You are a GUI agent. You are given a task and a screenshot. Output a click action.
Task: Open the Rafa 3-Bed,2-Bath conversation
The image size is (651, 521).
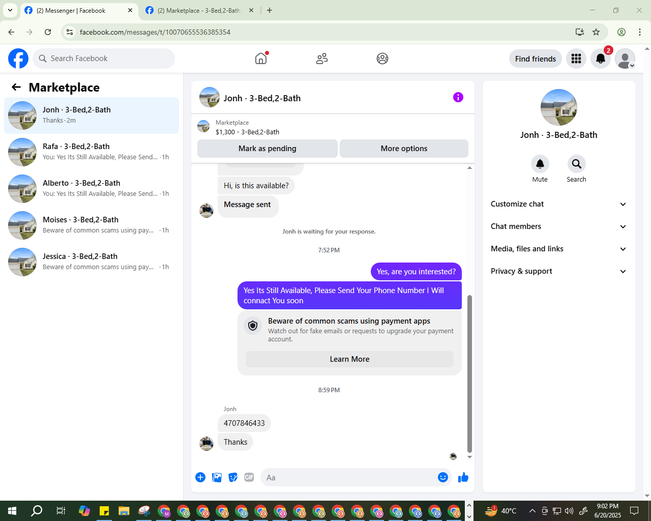point(92,152)
